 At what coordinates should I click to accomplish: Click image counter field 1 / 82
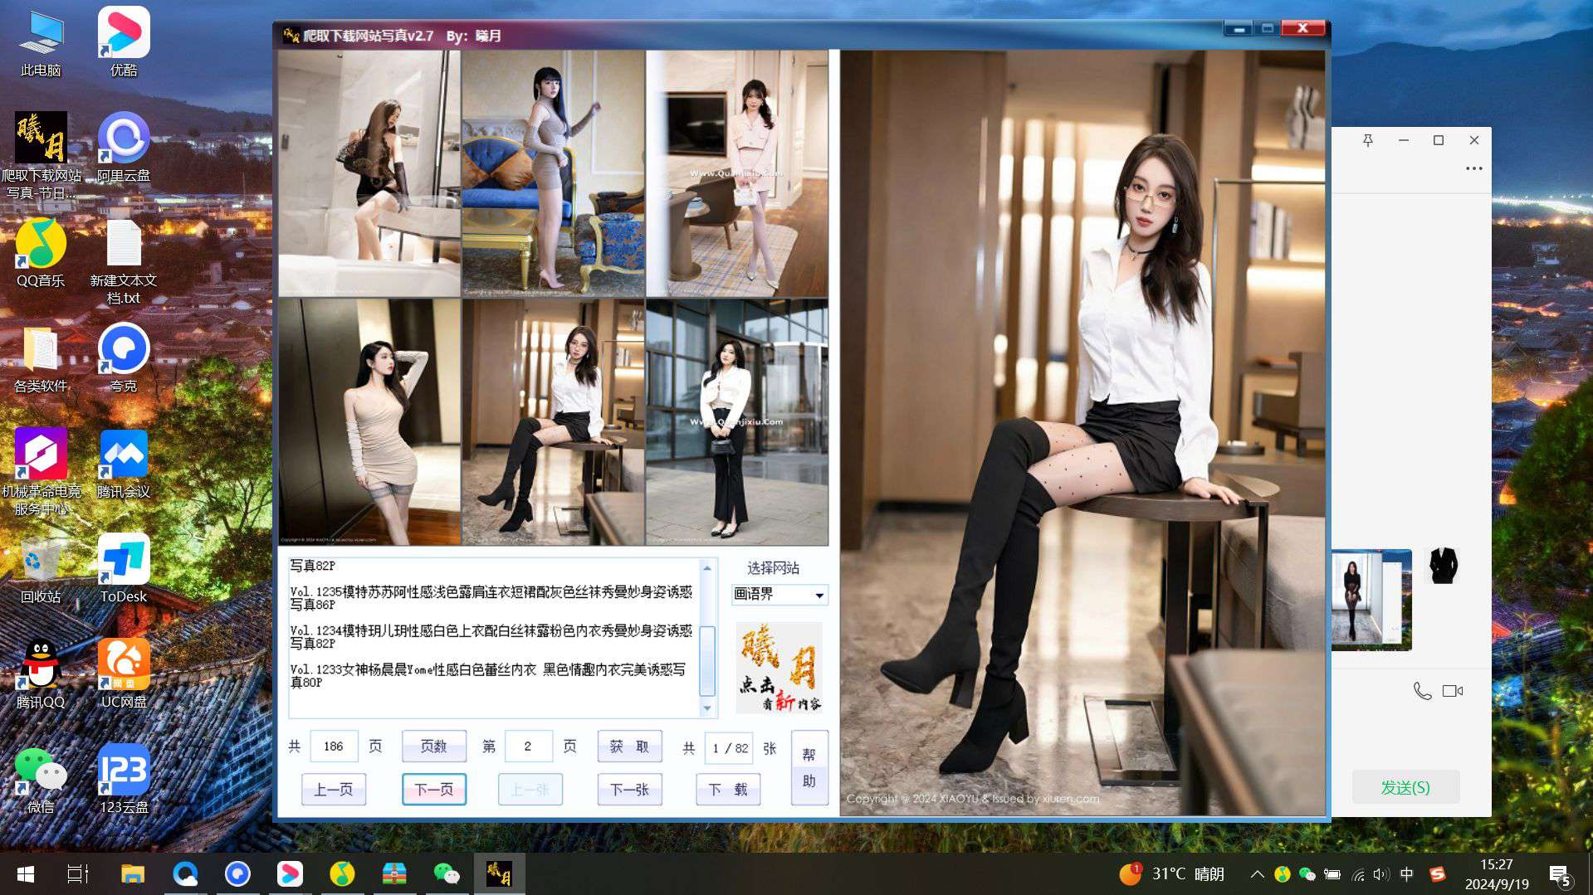[728, 747]
